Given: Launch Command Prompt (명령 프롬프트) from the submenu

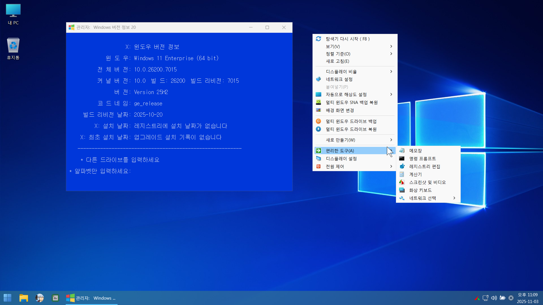Looking at the screenshot, I should pos(422,159).
